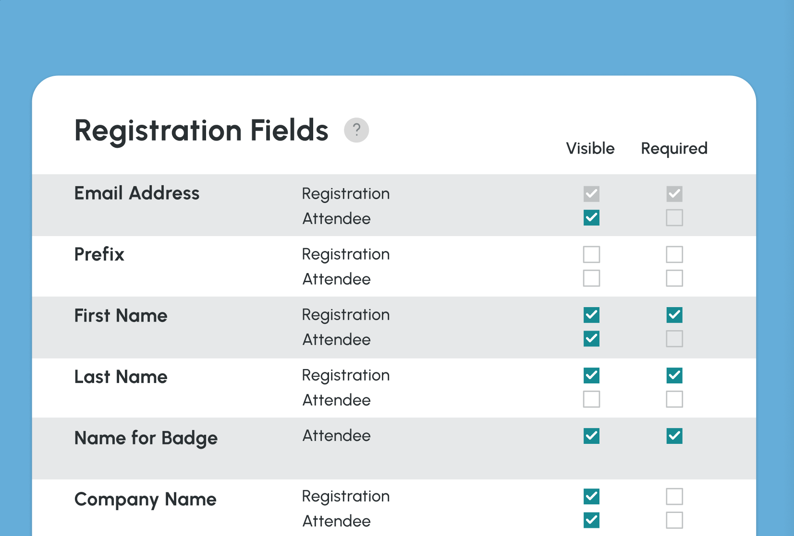Viewport: 794px width, 536px height.
Task: Mark Prefix as Required for Attendee
Action: [674, 278]
